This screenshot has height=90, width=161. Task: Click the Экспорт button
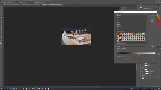click(152, 21)
